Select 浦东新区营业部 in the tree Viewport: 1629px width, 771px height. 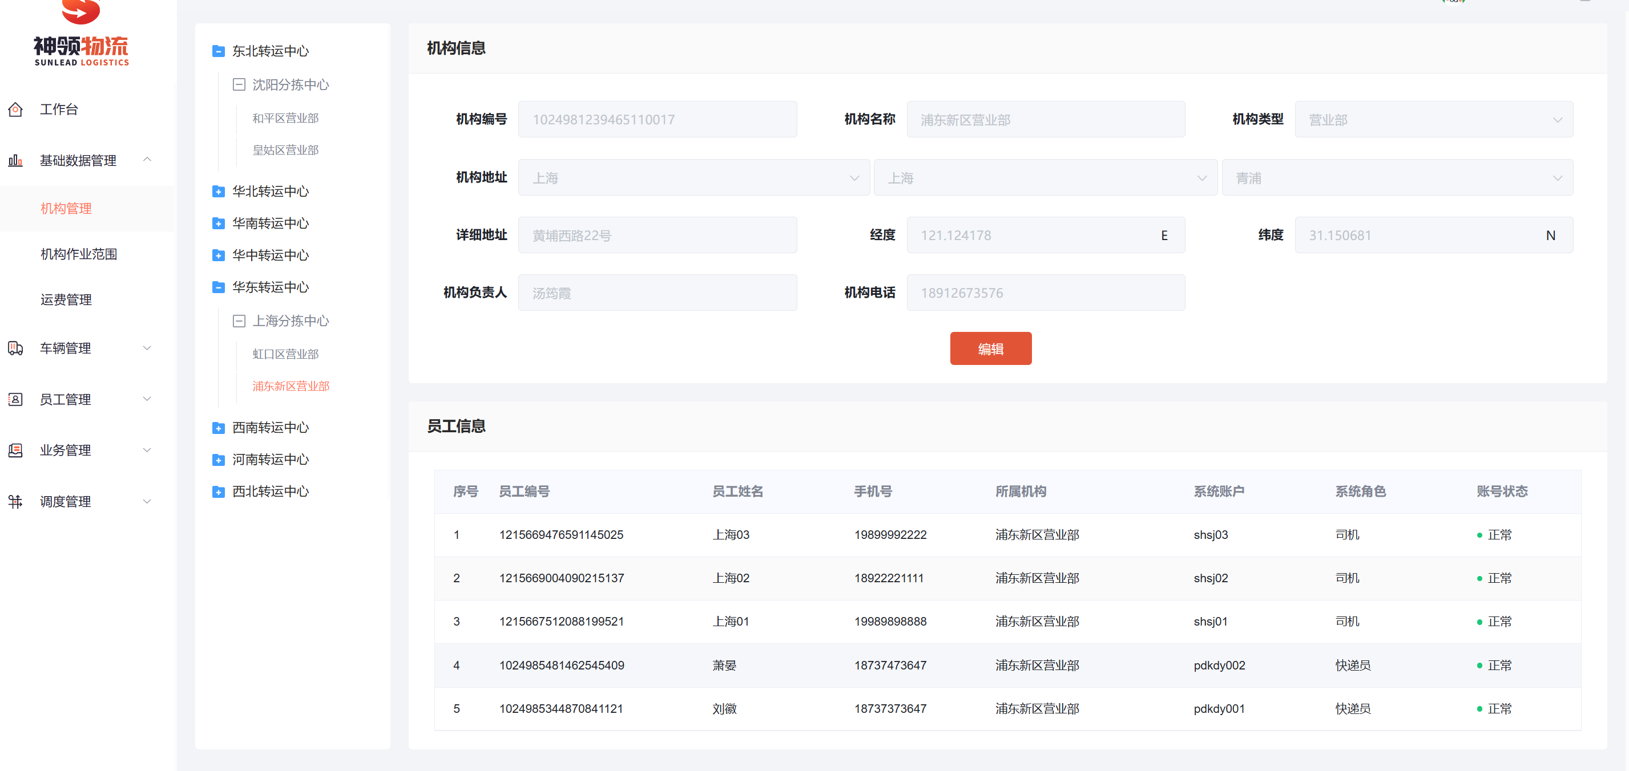(x=291, y=386)
